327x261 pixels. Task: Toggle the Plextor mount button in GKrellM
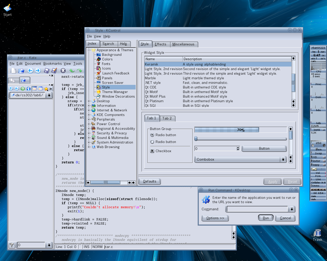pyautogui.click(x=324, y=161)
